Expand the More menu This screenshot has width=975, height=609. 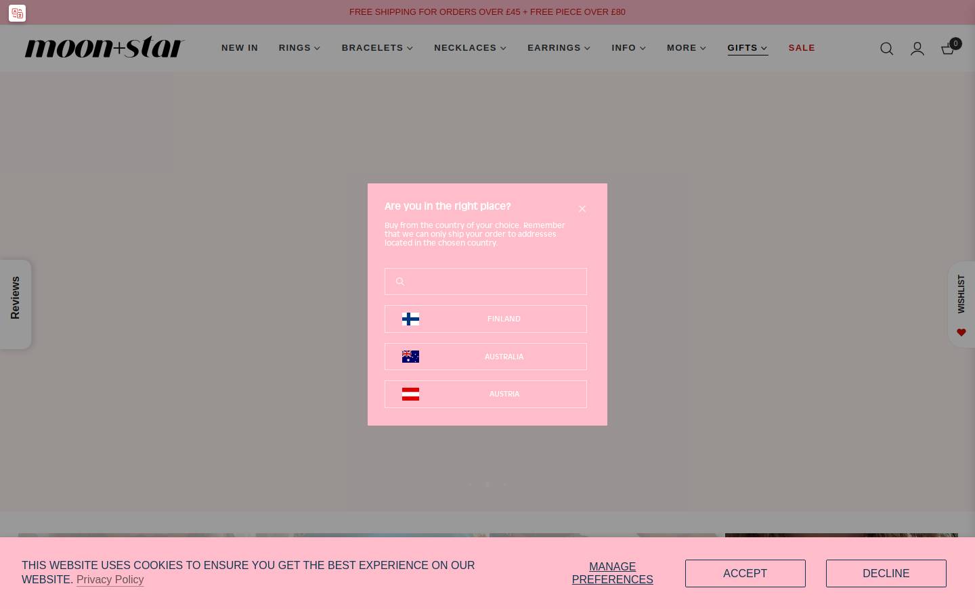[687, 48]
